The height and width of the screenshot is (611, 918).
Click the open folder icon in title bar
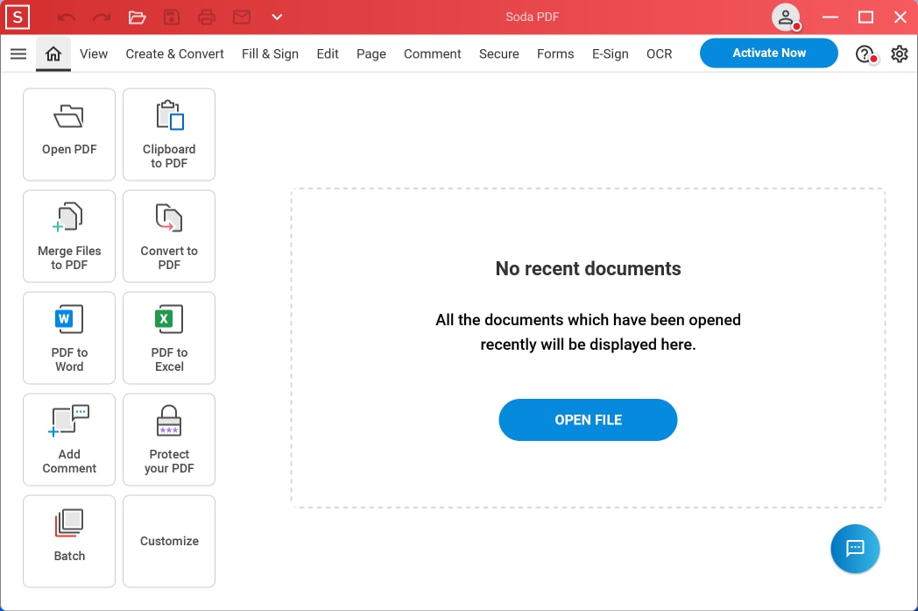(137, 17)
